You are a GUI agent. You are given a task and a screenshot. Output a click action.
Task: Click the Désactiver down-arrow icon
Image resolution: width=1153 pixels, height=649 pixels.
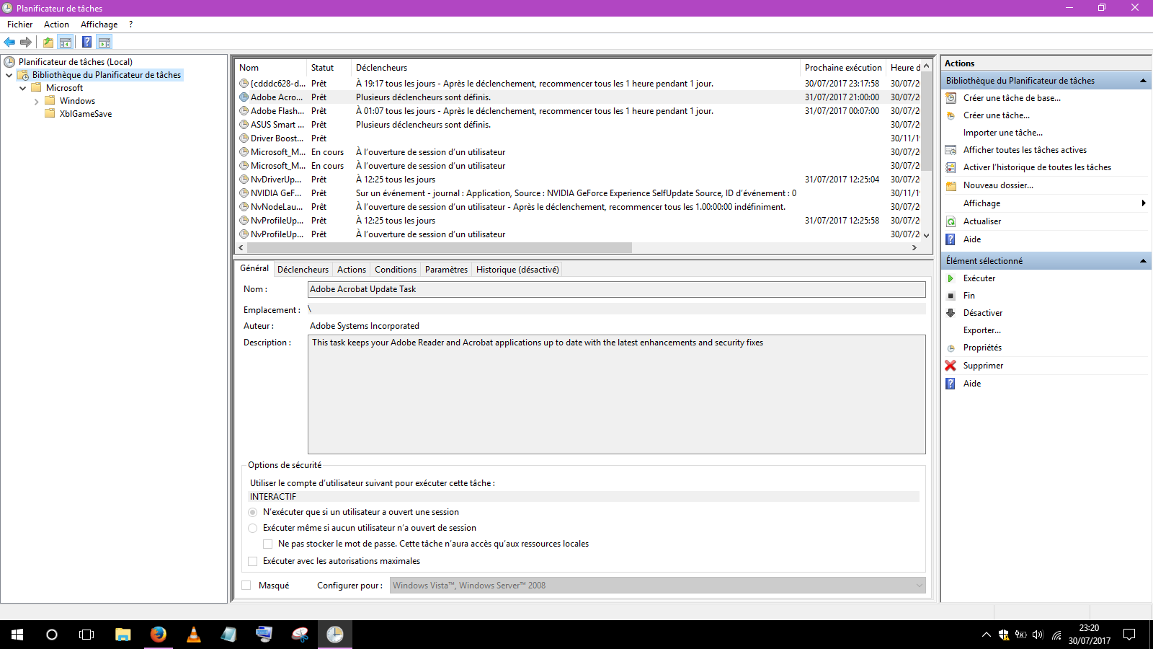pyautogui.click(x=951, y=313)
